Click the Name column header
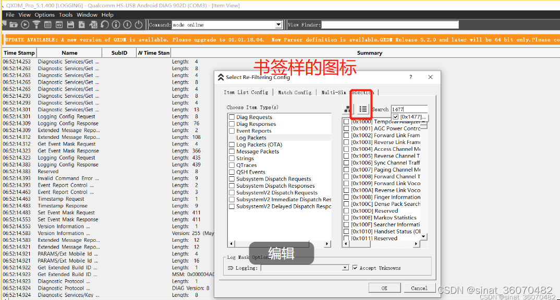Screen dimensions: 560x300 (x=69, y=53)
